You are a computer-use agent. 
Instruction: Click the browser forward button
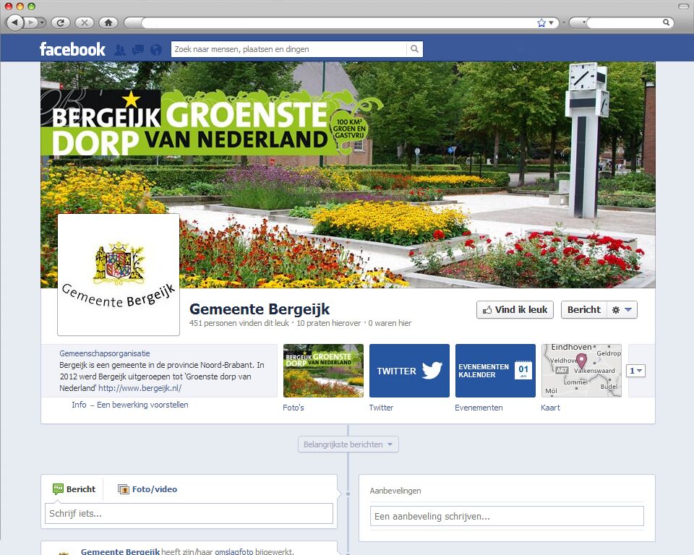pyautogui.click(x=30, y=22)
